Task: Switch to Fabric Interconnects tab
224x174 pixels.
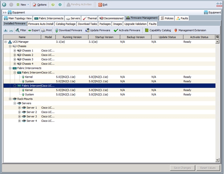Action: click(49, 18)
